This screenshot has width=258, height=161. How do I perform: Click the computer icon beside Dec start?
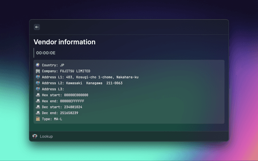[37, 107]
